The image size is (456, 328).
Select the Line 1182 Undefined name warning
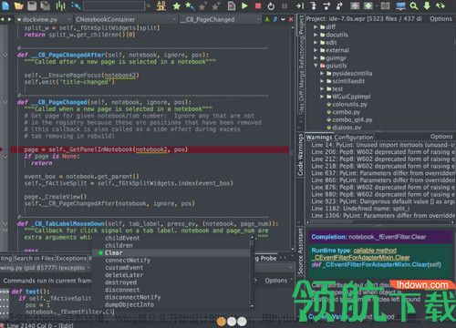click(x=360, y=209)
